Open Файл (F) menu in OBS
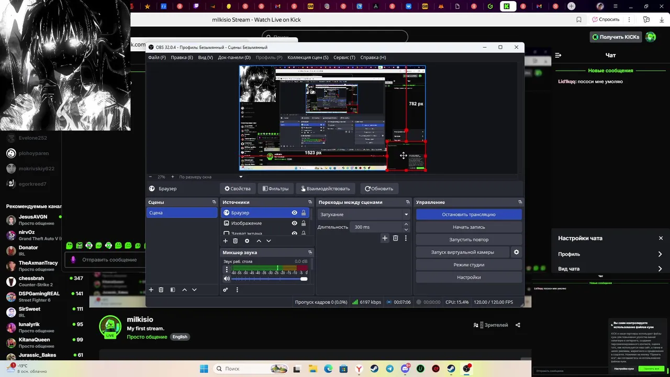Screen dimensions: 670x377 (x=157, y=57)
